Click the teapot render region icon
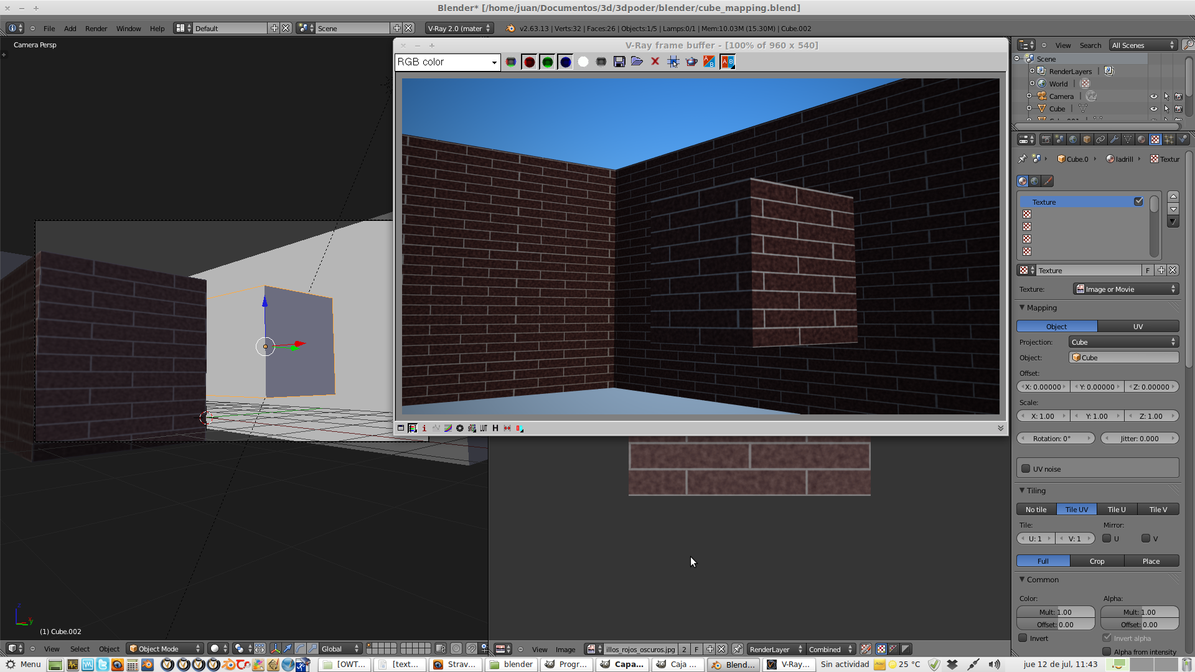 [691, 62]
